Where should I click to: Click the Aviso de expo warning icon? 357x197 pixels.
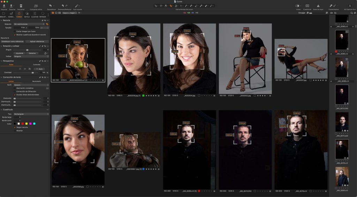click(318, 6)
